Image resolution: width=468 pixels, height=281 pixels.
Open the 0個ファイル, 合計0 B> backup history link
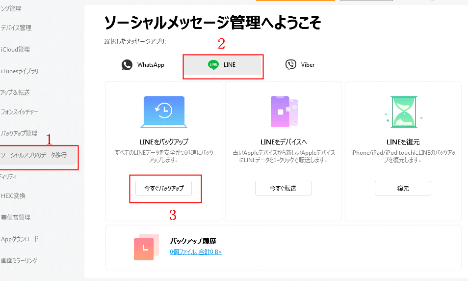click(196, 252)
